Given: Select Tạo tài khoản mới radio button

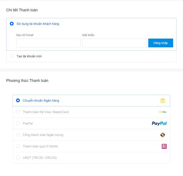Looking at the screenshot, I should coord(12,56).
